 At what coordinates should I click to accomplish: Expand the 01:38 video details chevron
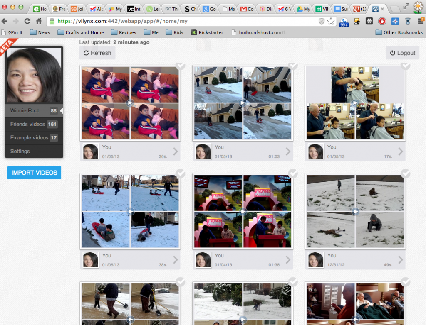[x=288, y=260]
